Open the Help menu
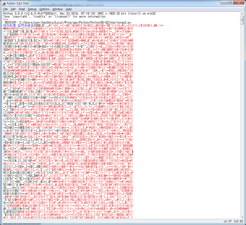The image size is (246, 225). click(x=69, y=9)
